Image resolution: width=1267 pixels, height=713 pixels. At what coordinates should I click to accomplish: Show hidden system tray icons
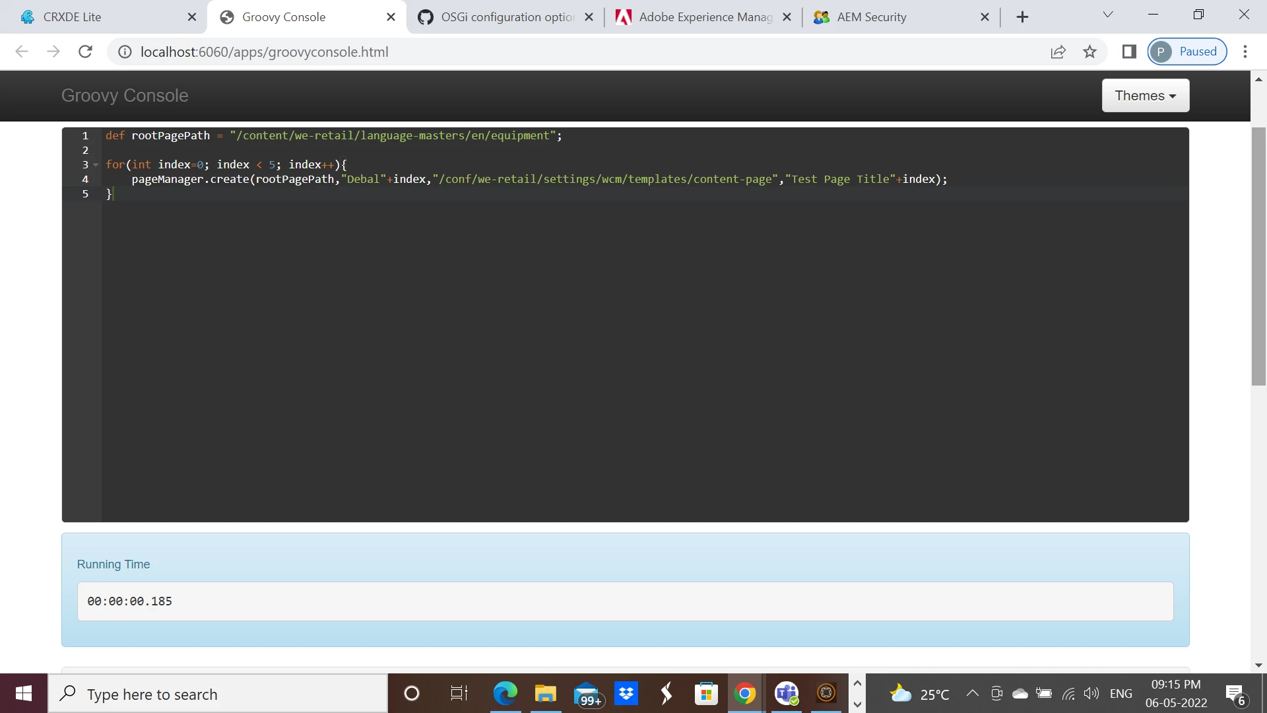click(972, 693)
